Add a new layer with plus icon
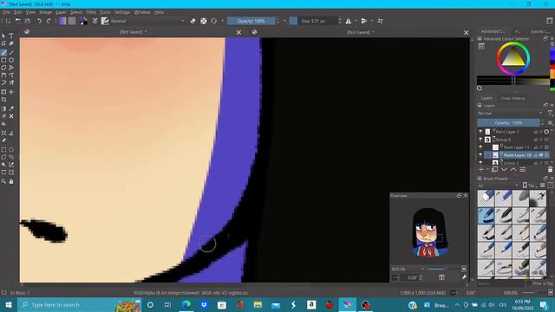 481,170
